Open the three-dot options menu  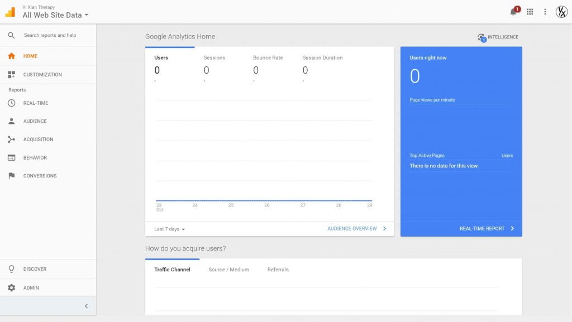pyautogui.click(x=545, y=12)
